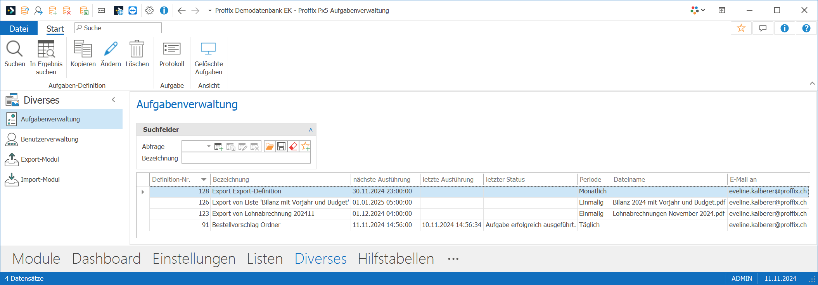This screenshot has height=285, width=818.
Task: Open Import-Modul in the sidebar
Action: coord(61,179)
